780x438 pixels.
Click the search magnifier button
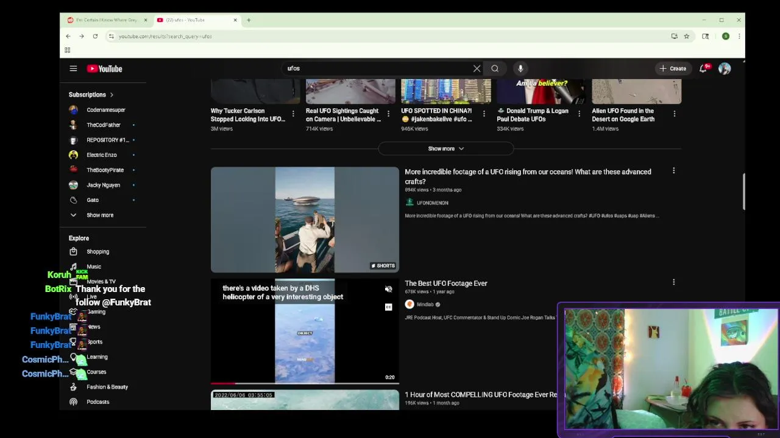point(495,69)
